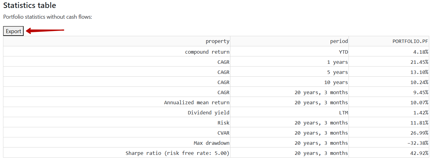
Task: Click the 'compound return' property cell
Action: [x=117, y=52]
